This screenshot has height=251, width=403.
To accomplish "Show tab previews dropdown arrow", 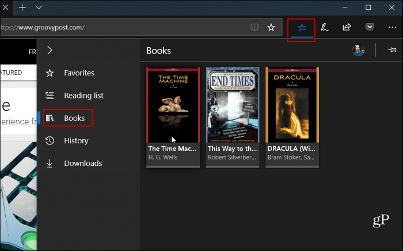I will (x=39, y=7).
